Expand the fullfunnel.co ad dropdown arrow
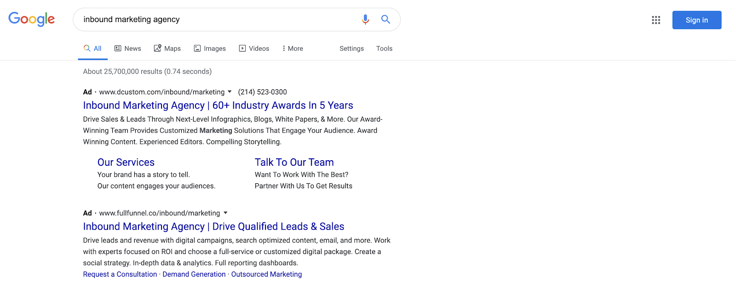736x290 pixels. pyautogui.click(x=225, y=213)
